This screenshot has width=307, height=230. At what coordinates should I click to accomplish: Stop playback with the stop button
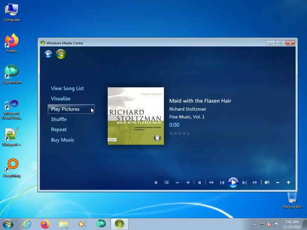tap(199, 183)
